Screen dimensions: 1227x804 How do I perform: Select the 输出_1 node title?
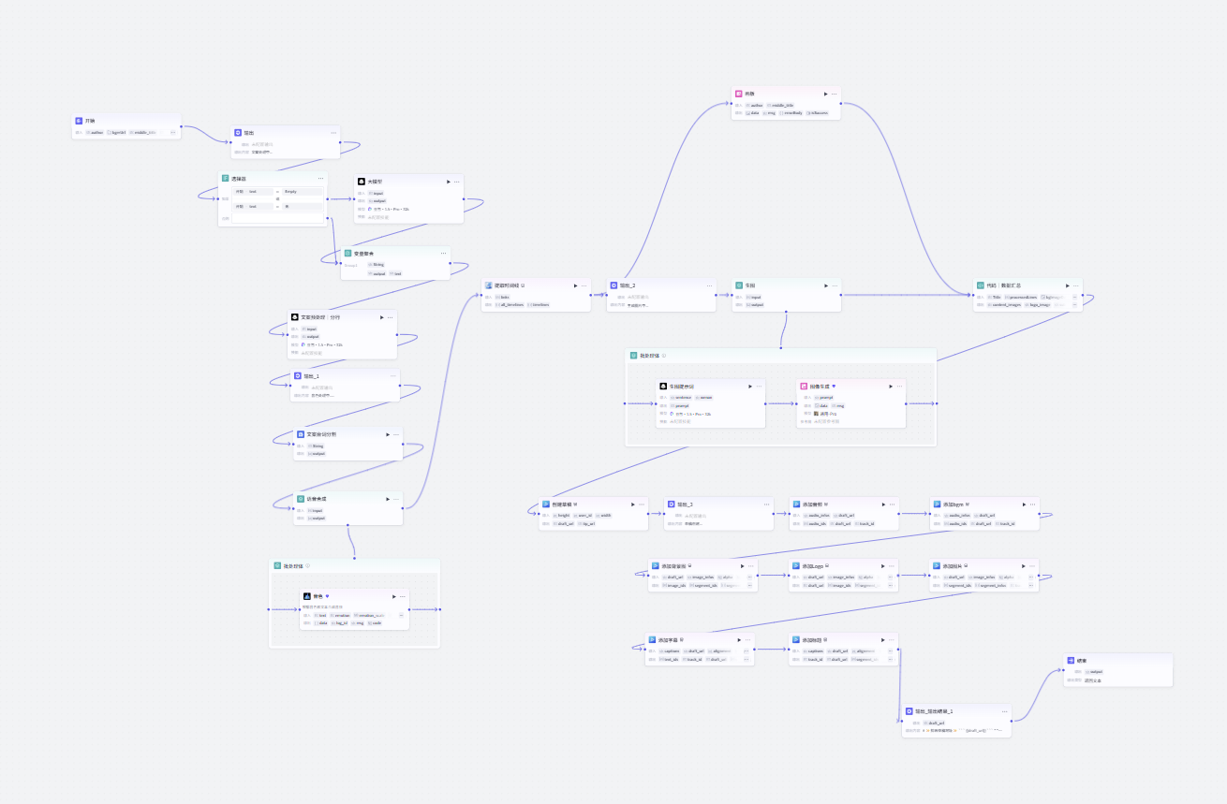click(311, 376)
